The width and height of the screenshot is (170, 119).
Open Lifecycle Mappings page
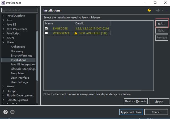pos(23,69)
